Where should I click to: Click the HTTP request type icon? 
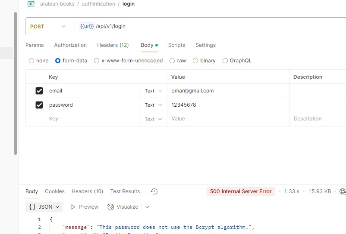click(x=31, y=4)
